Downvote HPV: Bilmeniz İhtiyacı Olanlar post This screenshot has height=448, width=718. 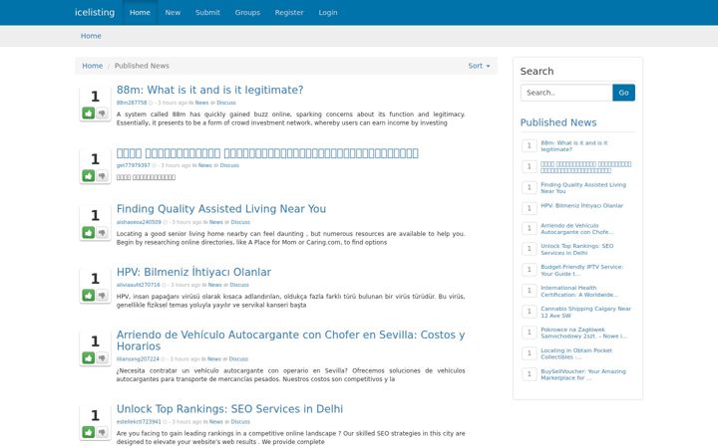tap(102, 295)
